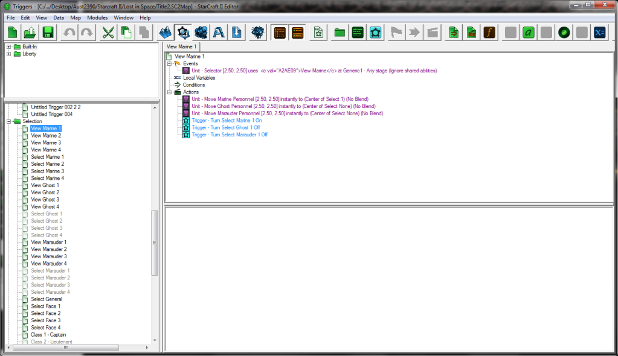Image resolution: width=618 pixels, height=356 pixels.
Task: Click the green circle toolbar icon
Action: [x=564, y=33]
